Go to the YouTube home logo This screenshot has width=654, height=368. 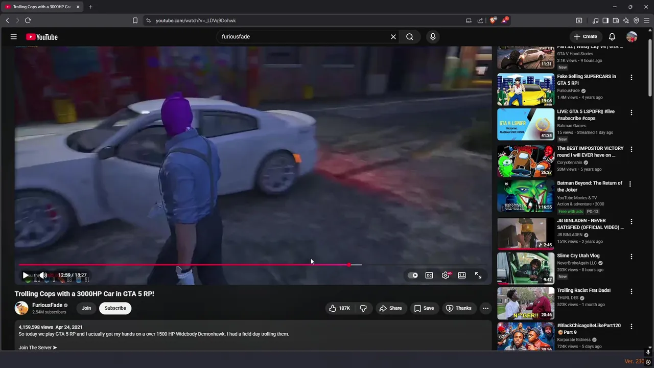click(42, 37)
